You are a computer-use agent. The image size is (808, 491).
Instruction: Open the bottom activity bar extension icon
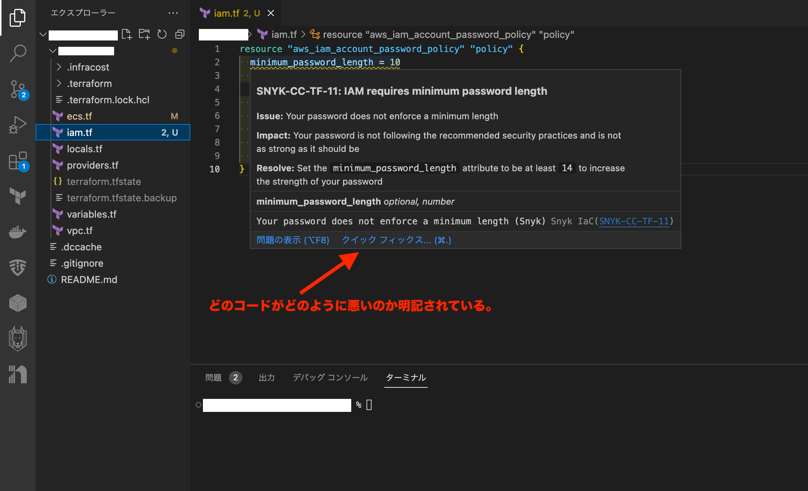(x=17, y=374)
